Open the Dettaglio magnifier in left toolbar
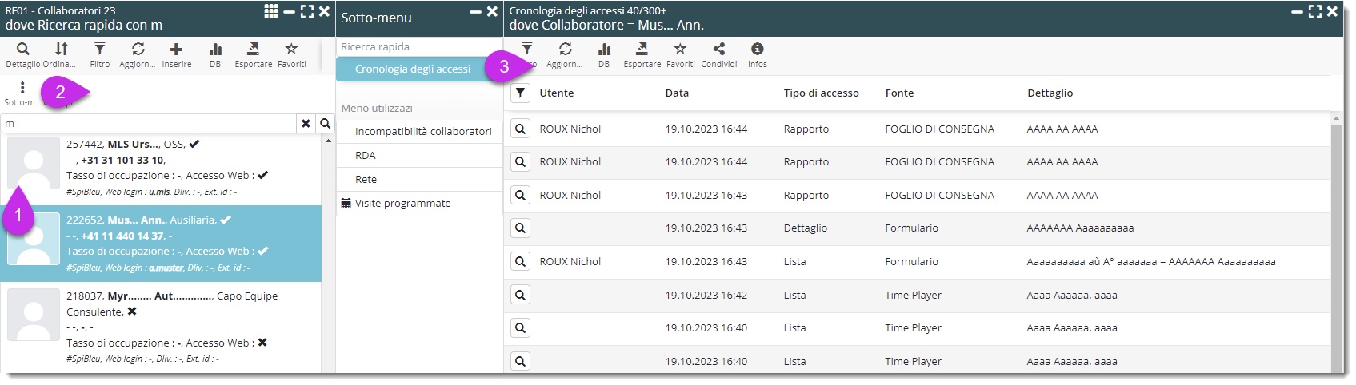This screenshot has height=385, width=1356. [x=22, y=50]
